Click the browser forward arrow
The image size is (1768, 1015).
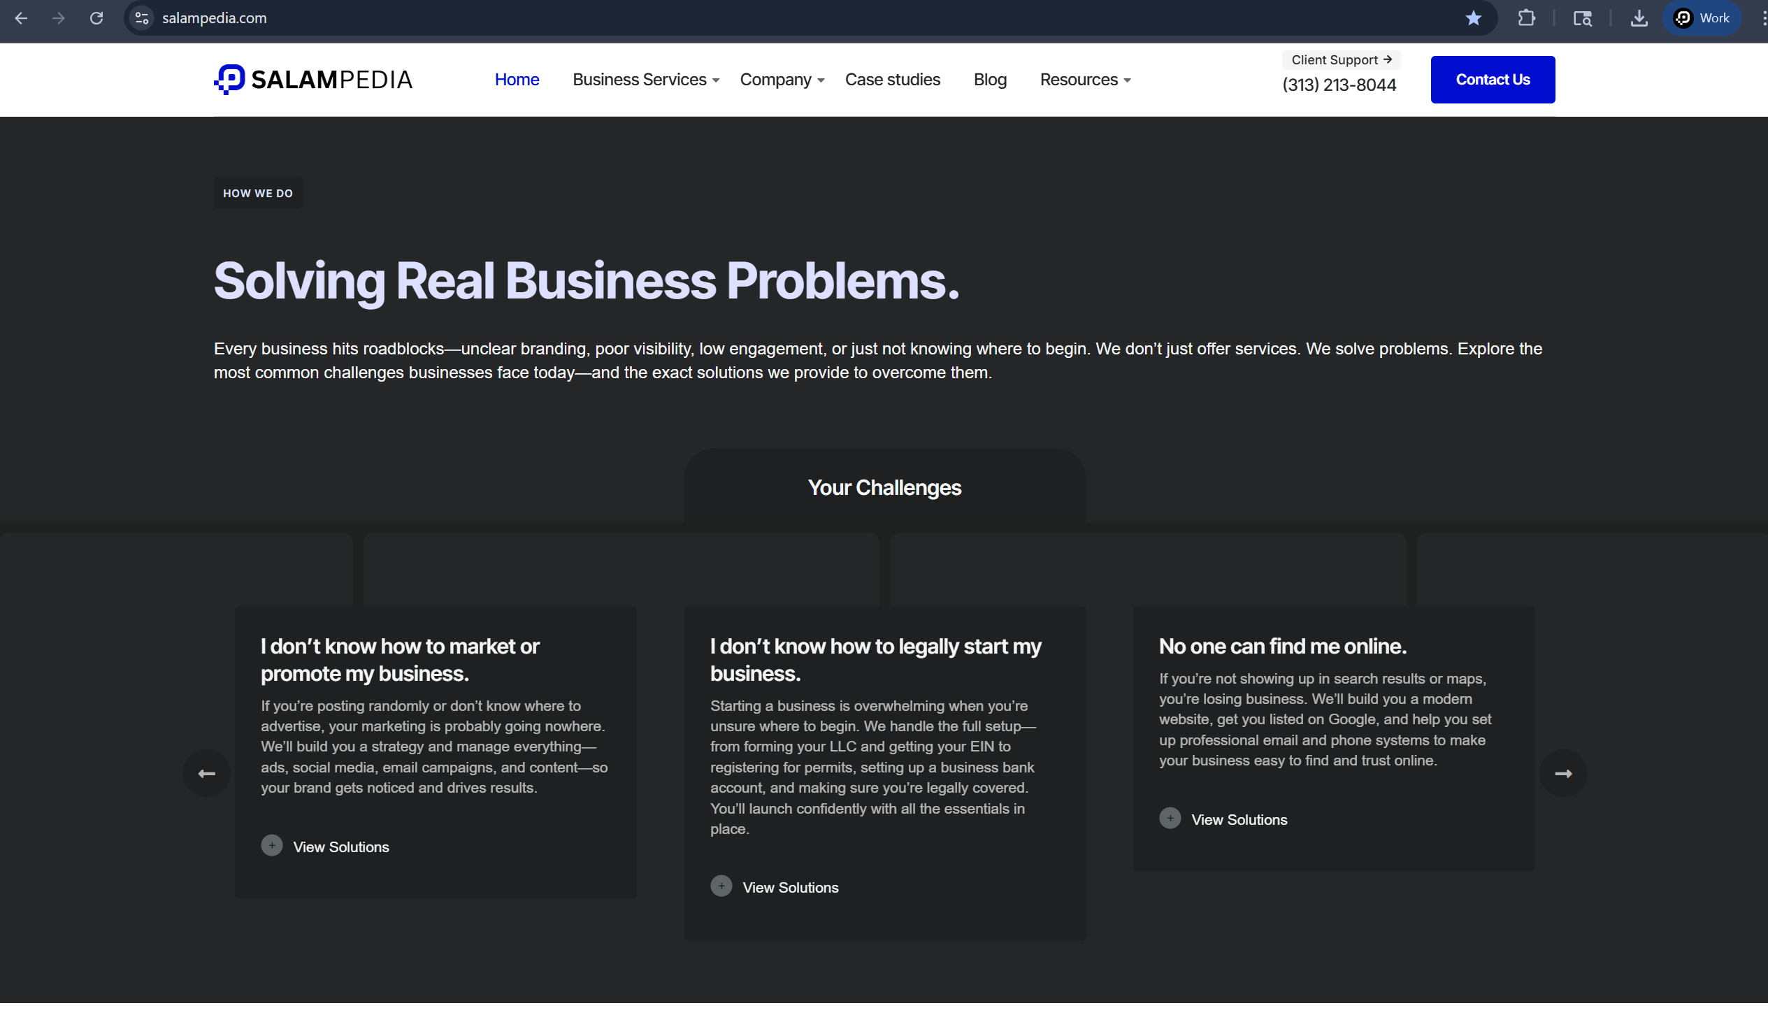pyautogui.click(x=59, y=18)
